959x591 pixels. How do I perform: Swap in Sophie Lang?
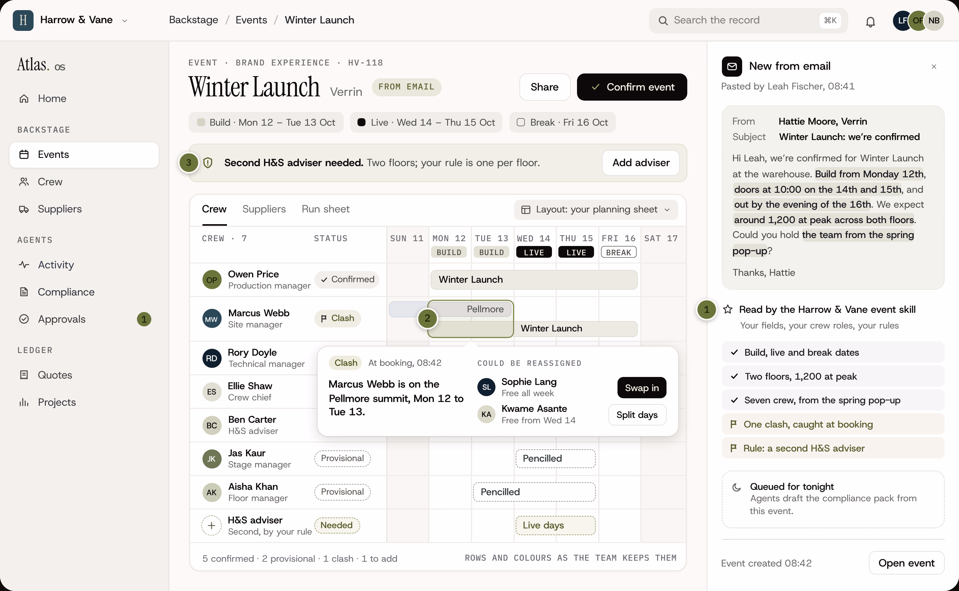click(x=641, y=388)
